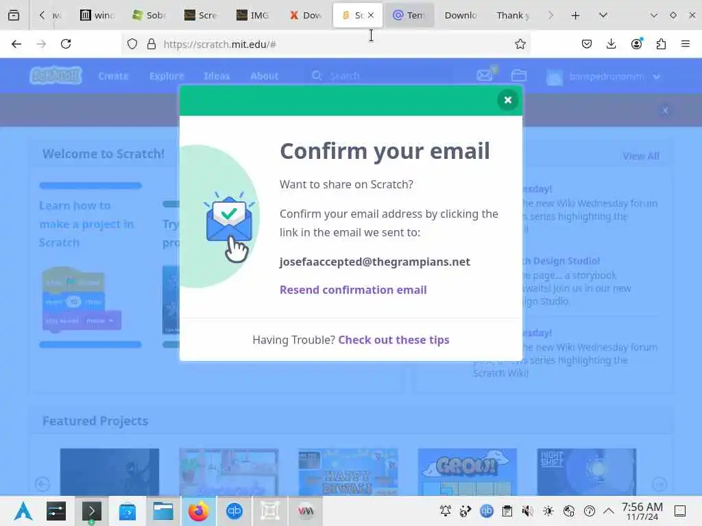Screen dimensions: 702x526
Task: Open the file manager from taskbar
Action: click(163, 511)
